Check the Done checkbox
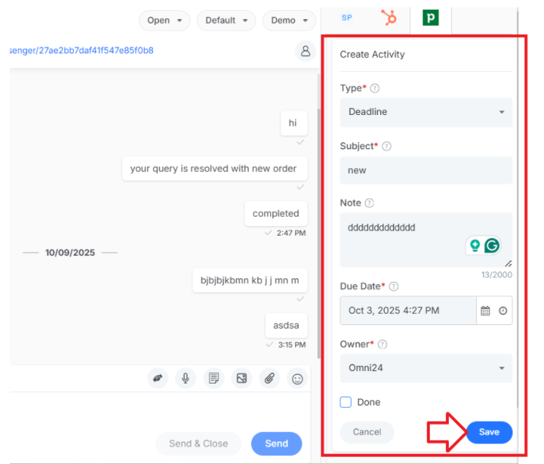The height and width of the screenshot is (464, 544). [x=346, y=403]
